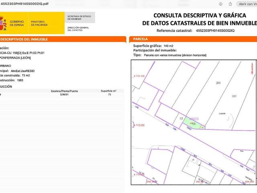Click 'PONFERRADA [LEÓN]' location text
This screenshot has width=257, height=193.
15,58
